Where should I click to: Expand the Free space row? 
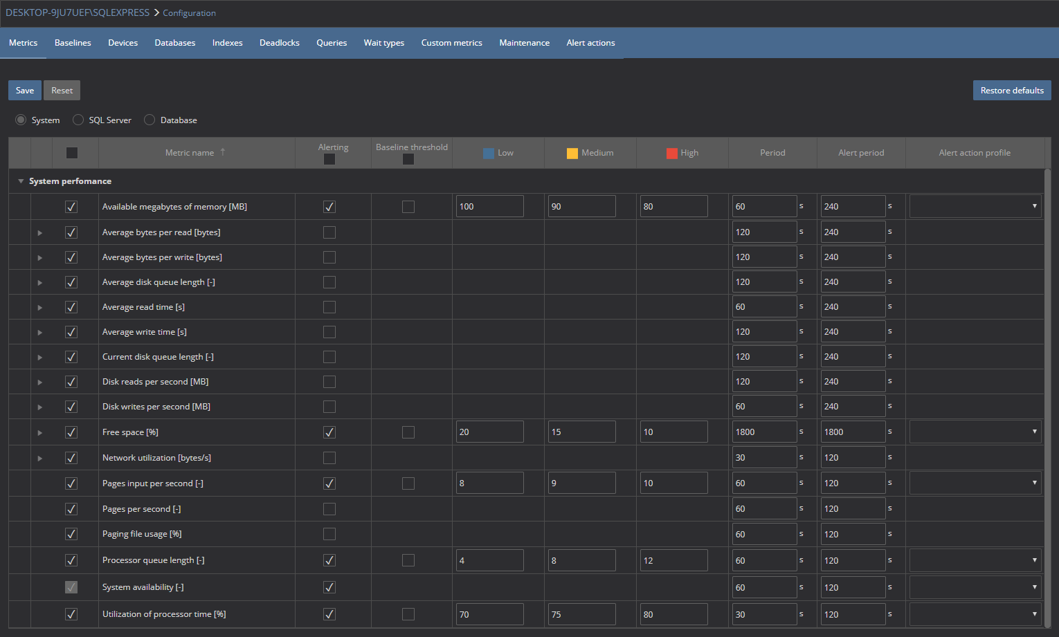40,433
